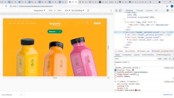Open the shopping cart icon on the page
The image size is (174, 98).
click(x=86, y=23)
